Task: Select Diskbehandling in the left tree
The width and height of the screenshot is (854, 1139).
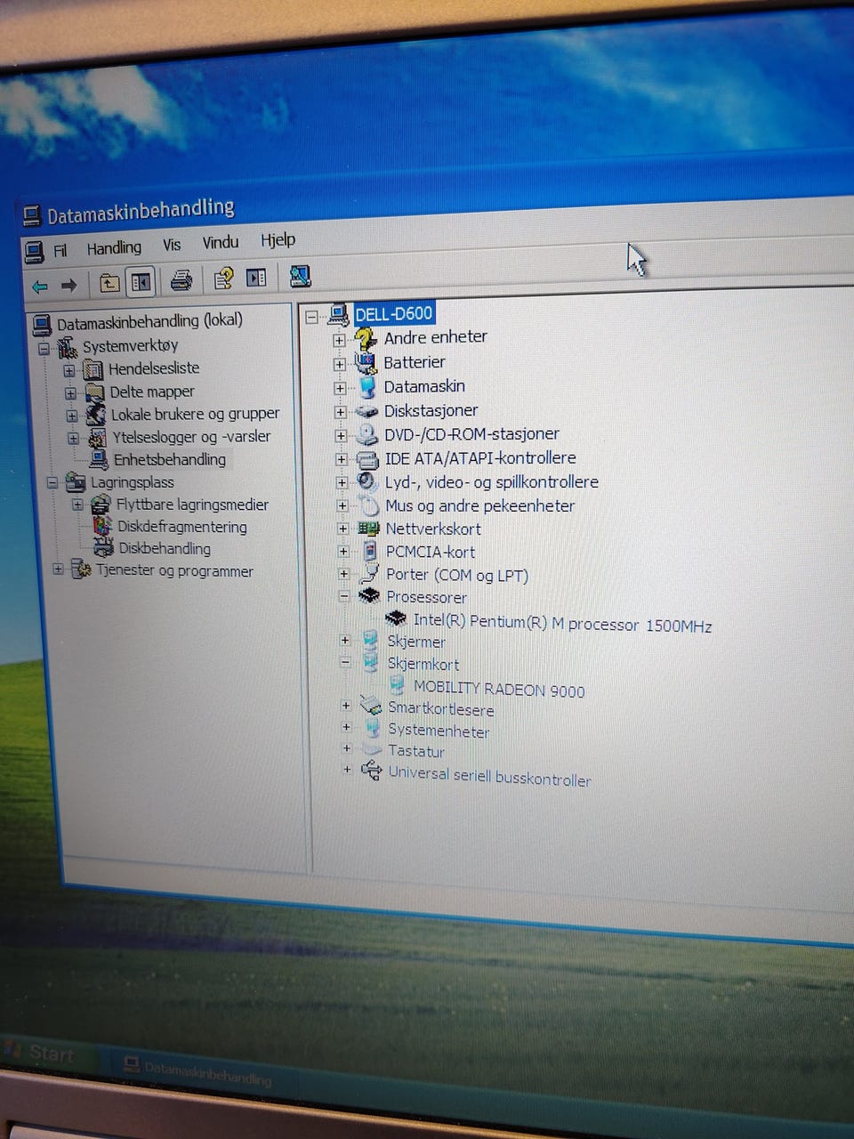Action: [x=165, y=549]
